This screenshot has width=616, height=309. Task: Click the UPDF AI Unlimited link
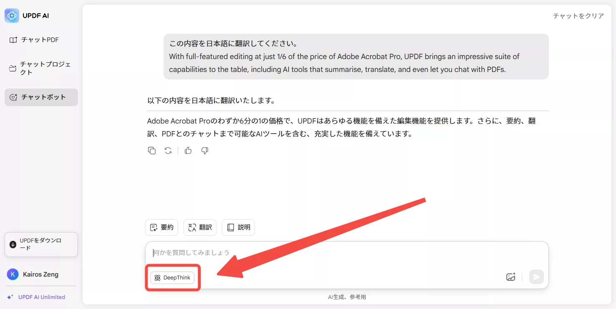point(36,297)
